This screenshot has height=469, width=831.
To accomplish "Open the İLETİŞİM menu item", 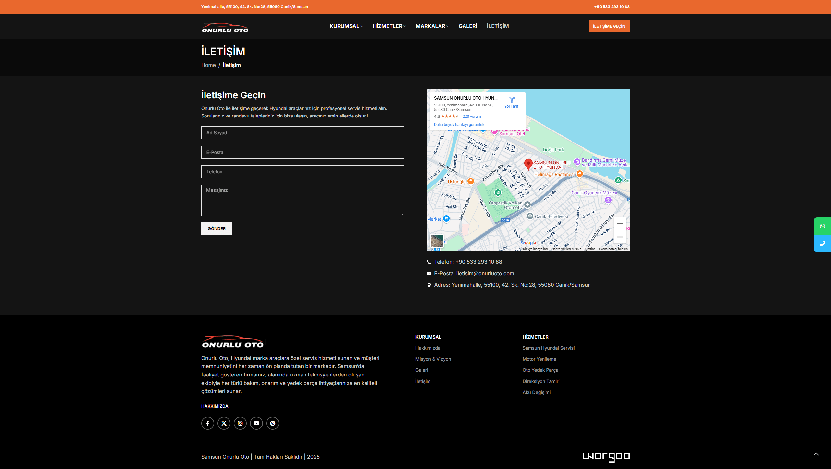I will point(498,26).
